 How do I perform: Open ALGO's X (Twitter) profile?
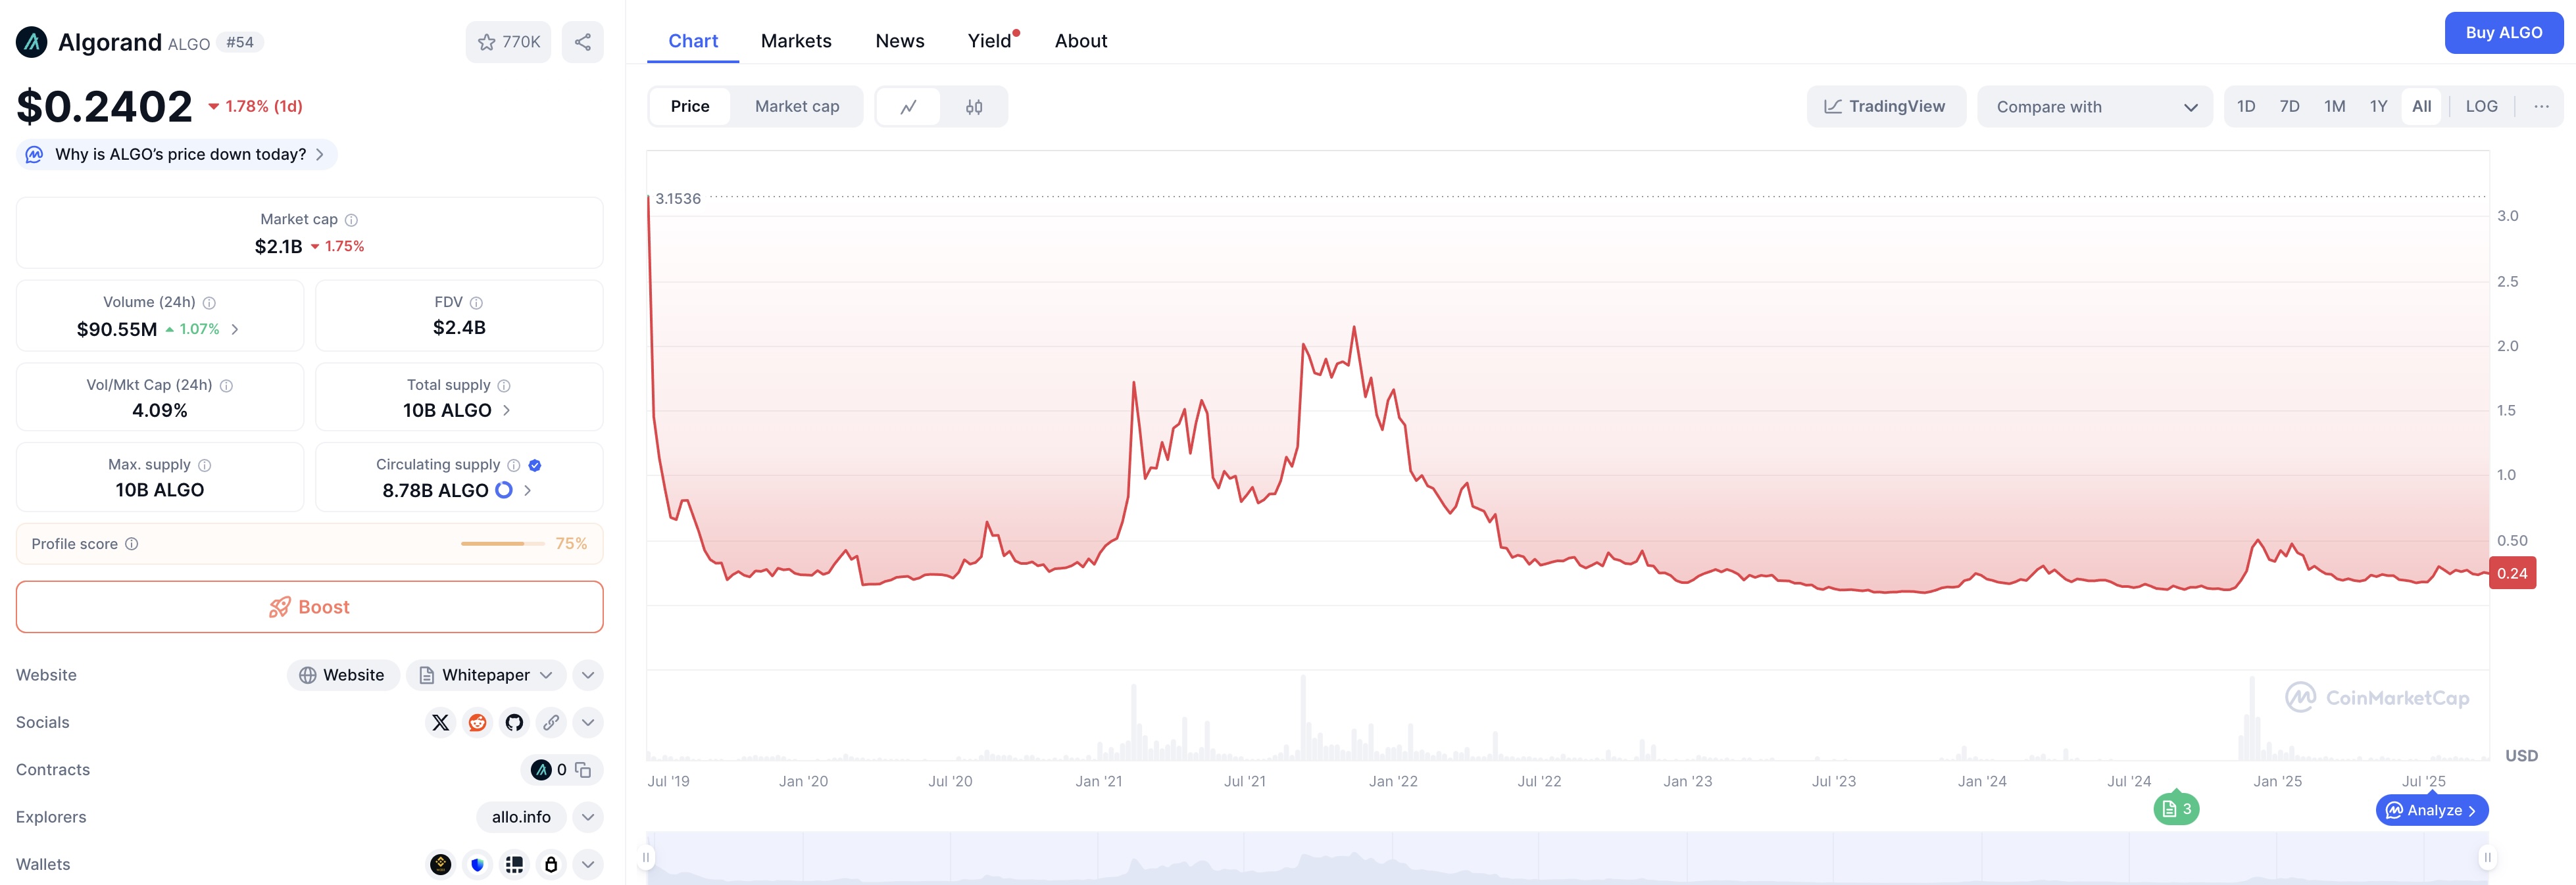pyautogui.click(x=440, y=722)
